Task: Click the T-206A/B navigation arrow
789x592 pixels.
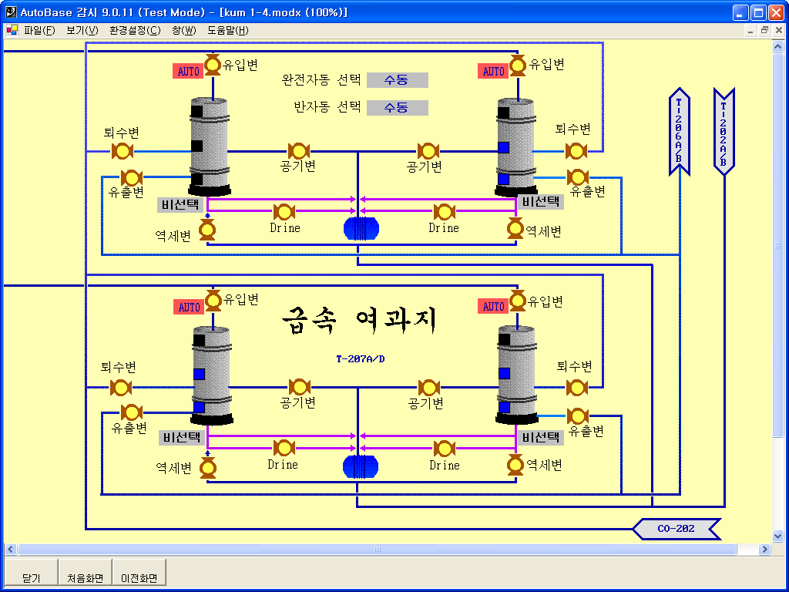Action: [679, 131]
